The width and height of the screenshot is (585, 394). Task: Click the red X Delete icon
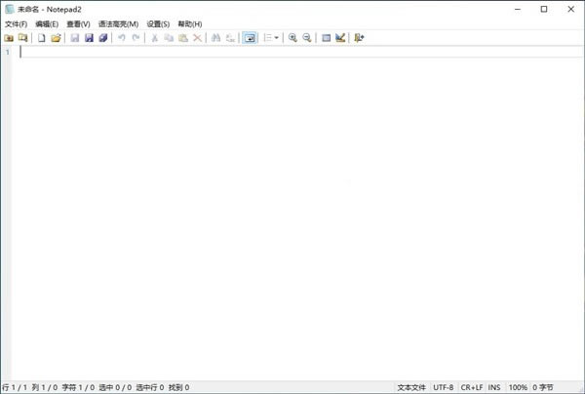pos(197,38)
